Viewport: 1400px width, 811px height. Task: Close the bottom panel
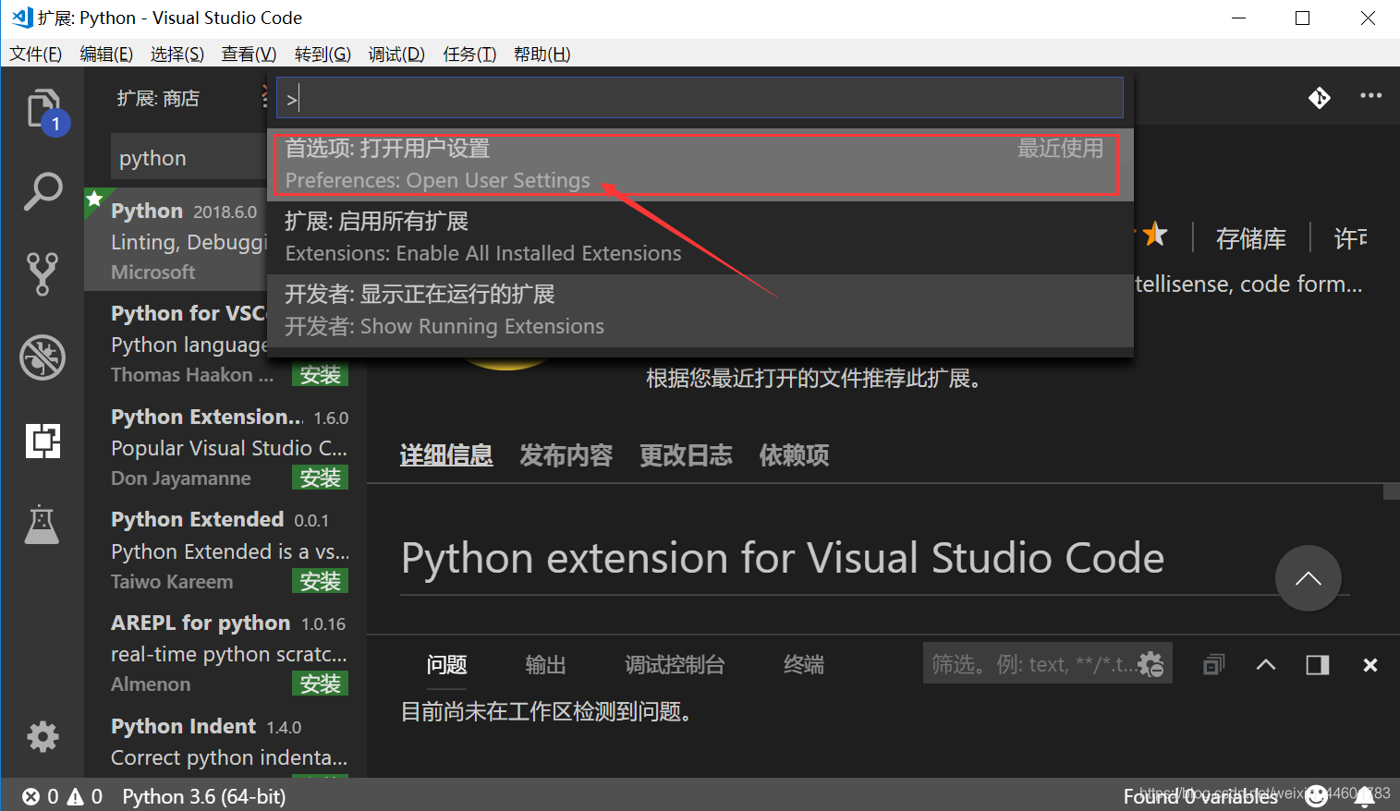[x=1370, y=665]
